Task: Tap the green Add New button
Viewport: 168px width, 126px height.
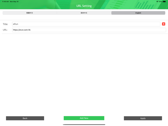Action: click(x=84, y=118)
